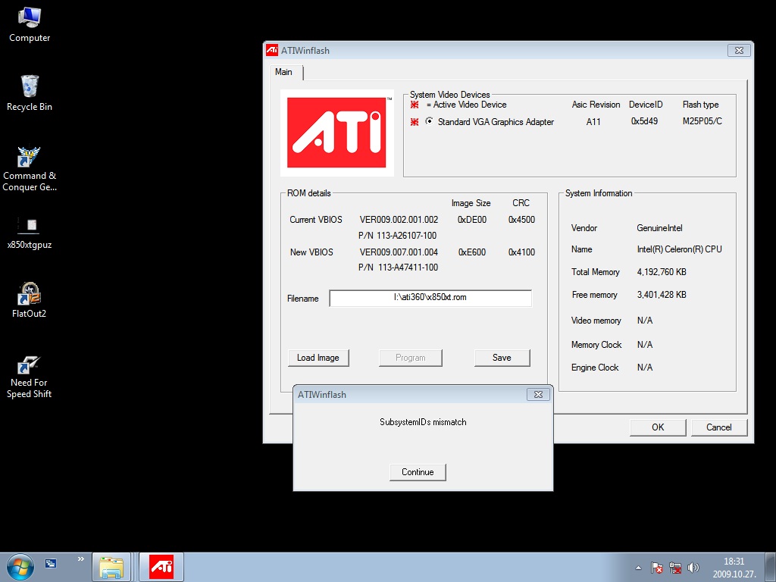Select the Recycle Bin icon

pyautogui.click(x=30, y=93)
